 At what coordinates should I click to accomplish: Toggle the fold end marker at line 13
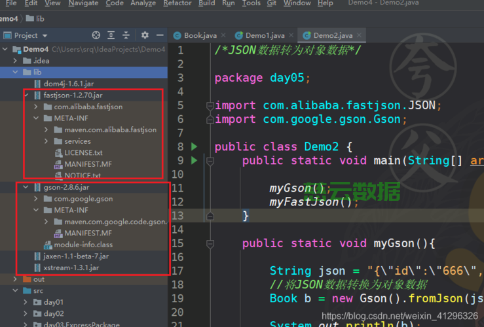point(210,215)
